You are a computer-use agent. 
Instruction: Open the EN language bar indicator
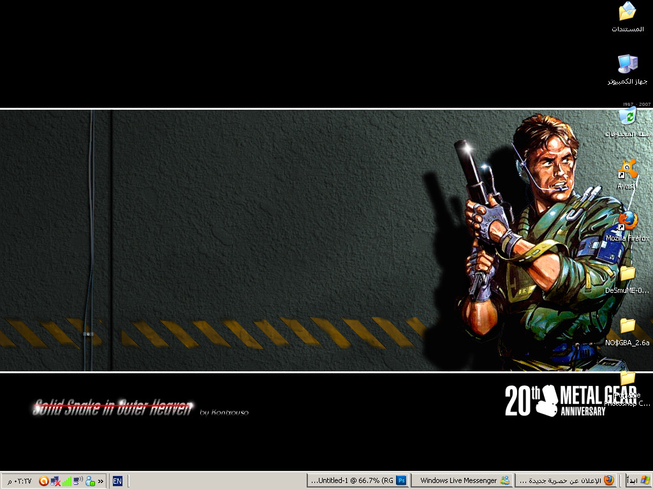point(117,481)
